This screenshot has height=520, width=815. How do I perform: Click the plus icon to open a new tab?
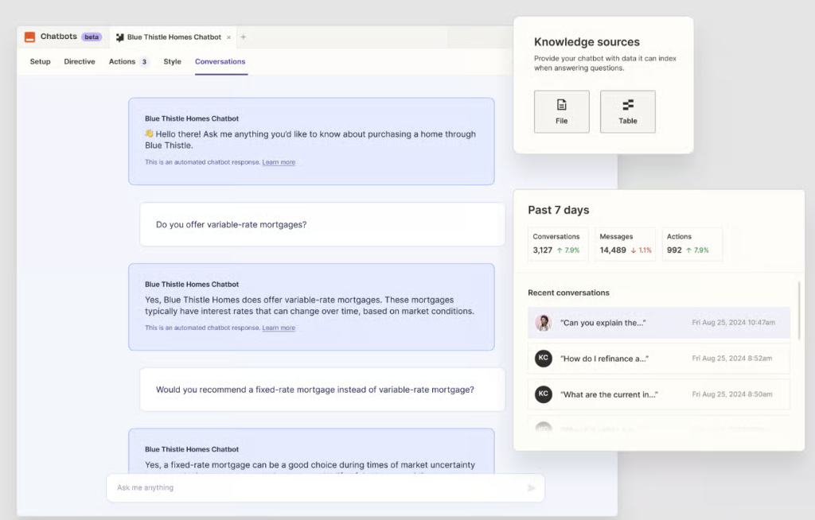coord(244,37)
